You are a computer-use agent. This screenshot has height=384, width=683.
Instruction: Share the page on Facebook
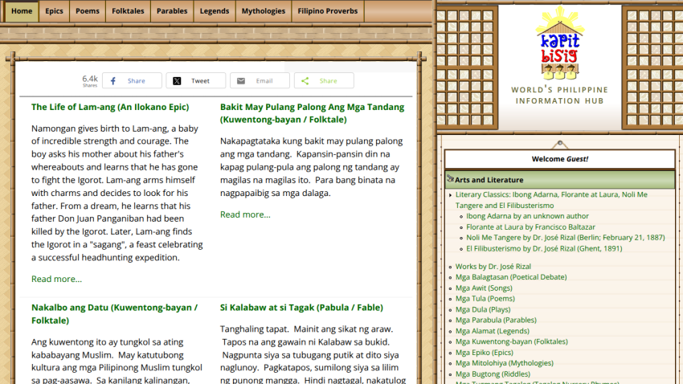(132, 81)
